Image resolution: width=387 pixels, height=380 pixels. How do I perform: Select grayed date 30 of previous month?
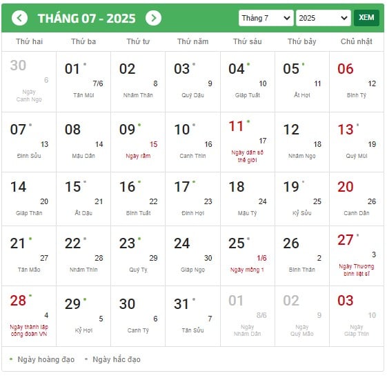pos(29,81)
